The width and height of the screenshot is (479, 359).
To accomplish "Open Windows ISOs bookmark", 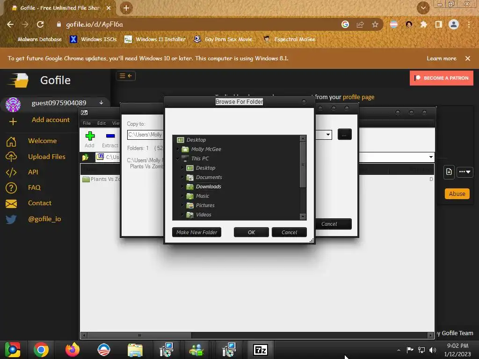I will tap(93, 39).
